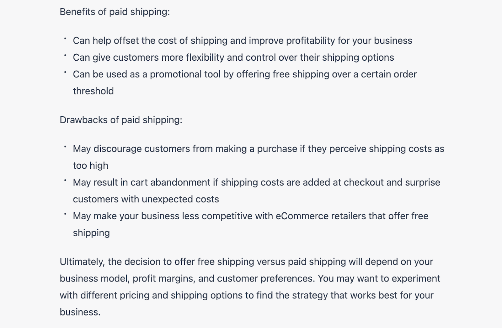502x328 pixels.
Task: Click the word 'shipping' ending last bullet
Action: pyautogui.click(x=91, y=233)
